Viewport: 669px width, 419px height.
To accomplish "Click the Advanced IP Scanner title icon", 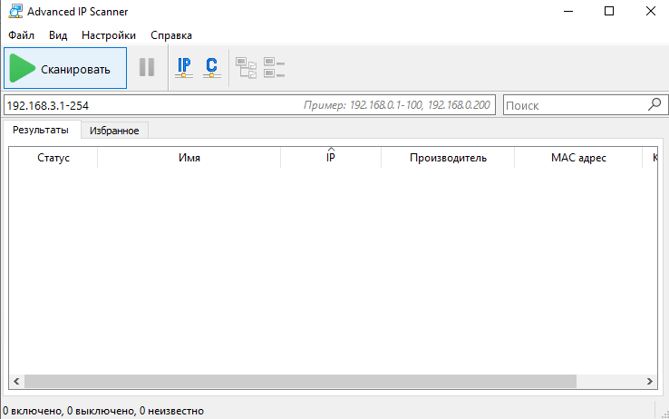I will 13,12.
